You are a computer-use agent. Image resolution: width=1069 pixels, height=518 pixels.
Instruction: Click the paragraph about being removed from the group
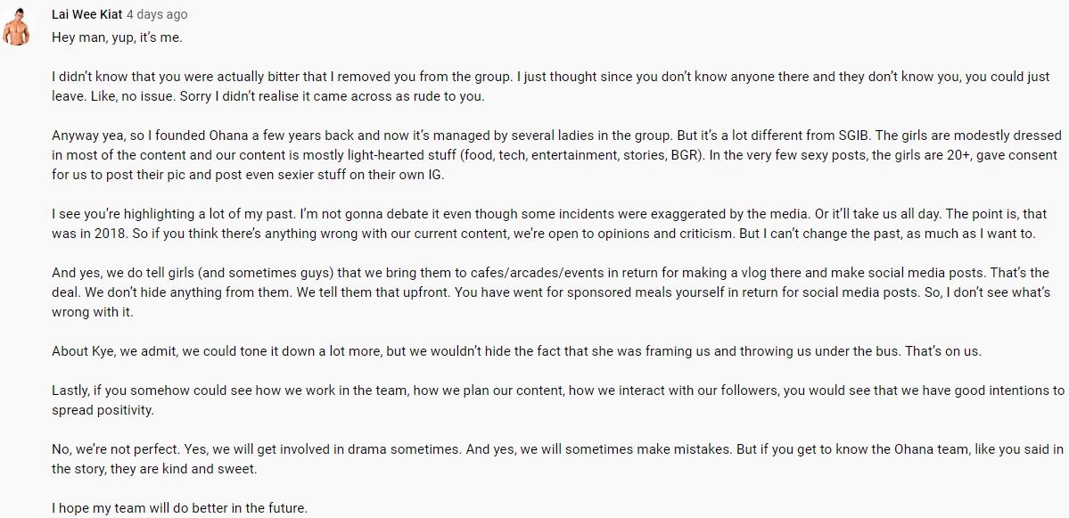(x=535, y=86)
